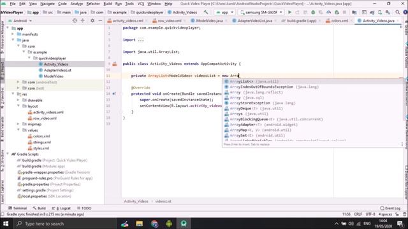Open the Refactor menu
The height and width of the screenshot is (229, 408).
click(x=93, y=4)
